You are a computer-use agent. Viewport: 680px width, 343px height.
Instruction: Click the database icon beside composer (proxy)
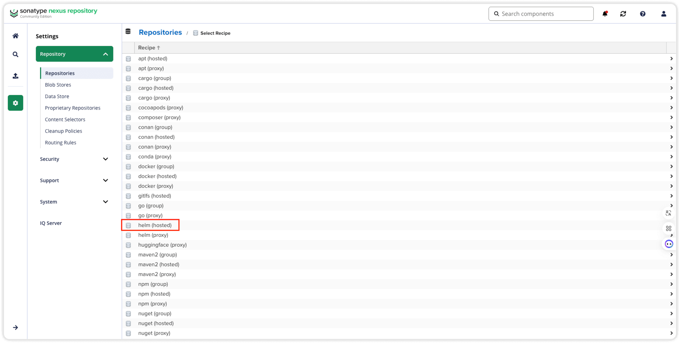129,118
